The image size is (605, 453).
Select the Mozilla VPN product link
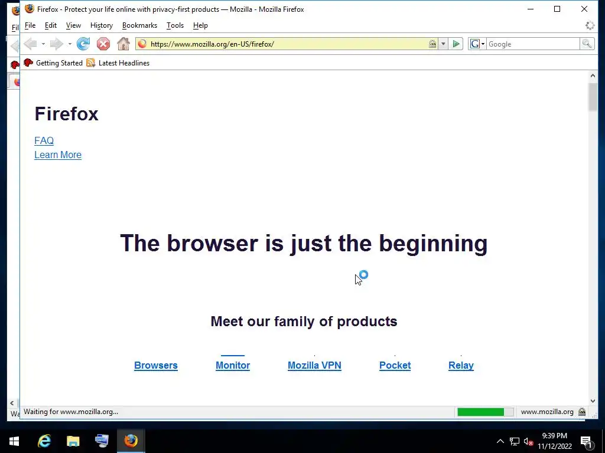pyautogui.click(x=314, y=365)
